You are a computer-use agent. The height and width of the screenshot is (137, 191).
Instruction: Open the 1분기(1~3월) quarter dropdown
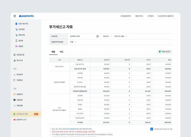click(x=120, y=36)
